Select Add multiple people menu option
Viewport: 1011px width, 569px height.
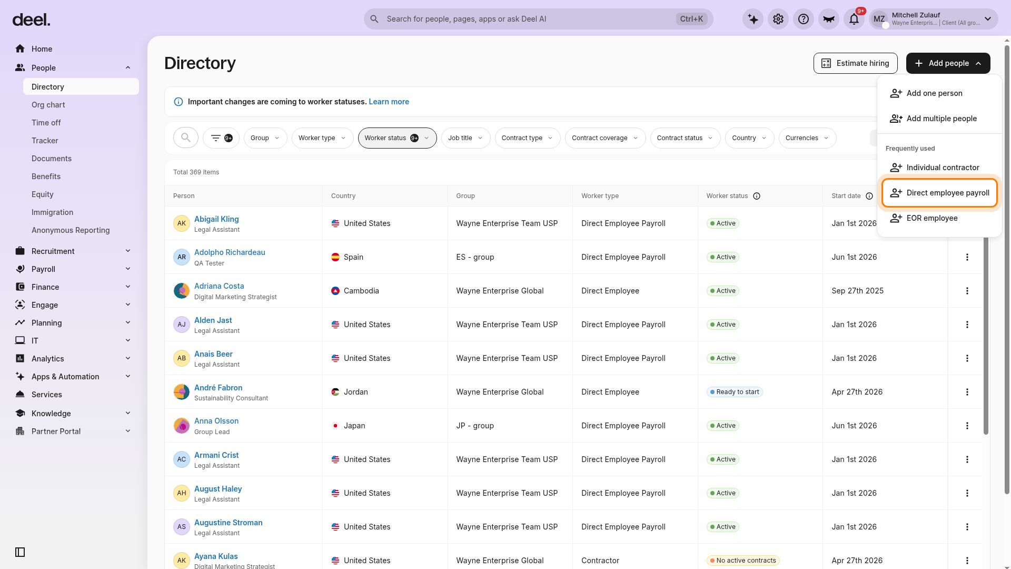[x=939, y=119]
